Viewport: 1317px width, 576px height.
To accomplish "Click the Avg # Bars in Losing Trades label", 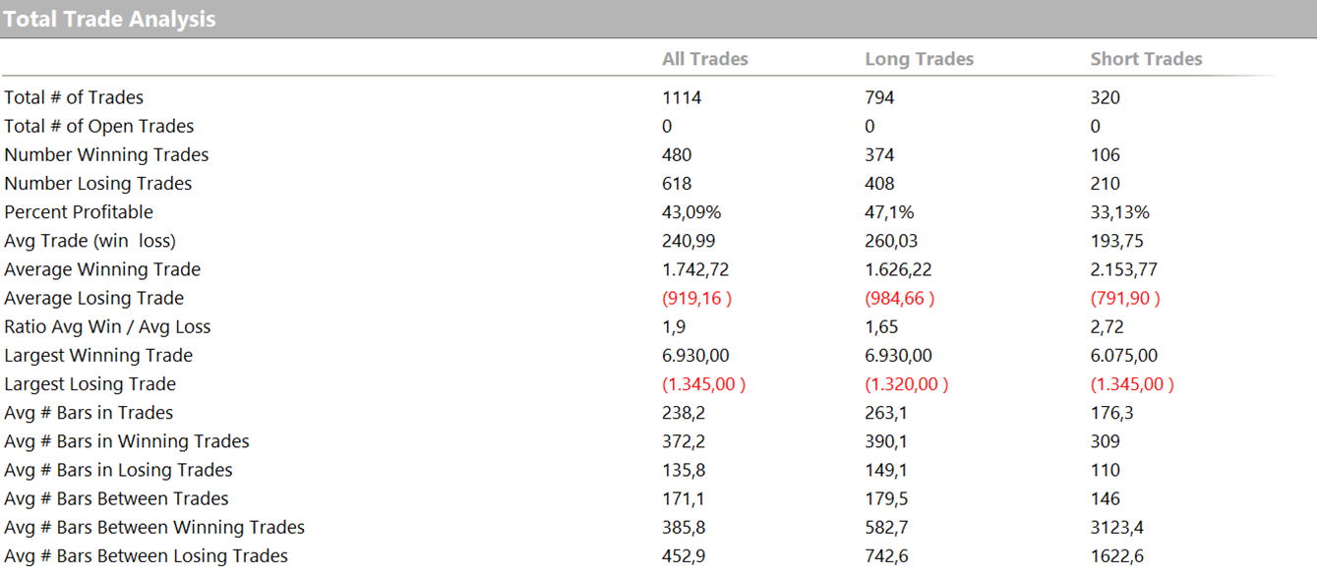I will (118, 470).
